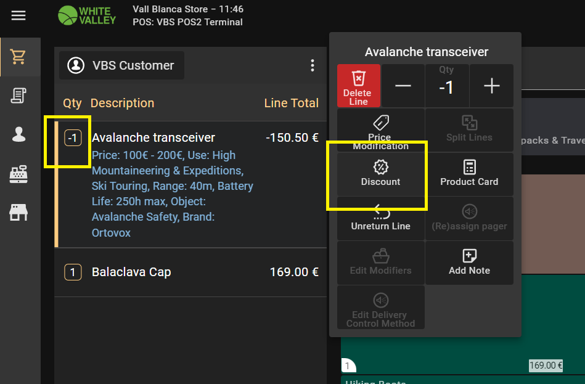585x384 pixels.
Task: Choose Discount from the line menu
Action: [380, 174]
